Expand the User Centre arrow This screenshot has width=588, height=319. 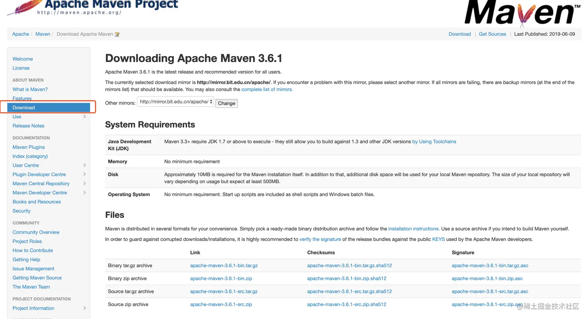point(84,165)
